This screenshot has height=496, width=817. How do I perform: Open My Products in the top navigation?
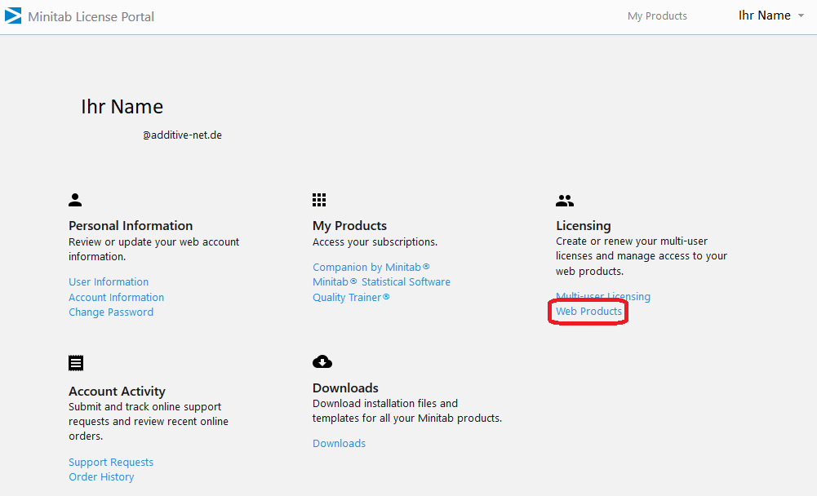tap(657, 16)
